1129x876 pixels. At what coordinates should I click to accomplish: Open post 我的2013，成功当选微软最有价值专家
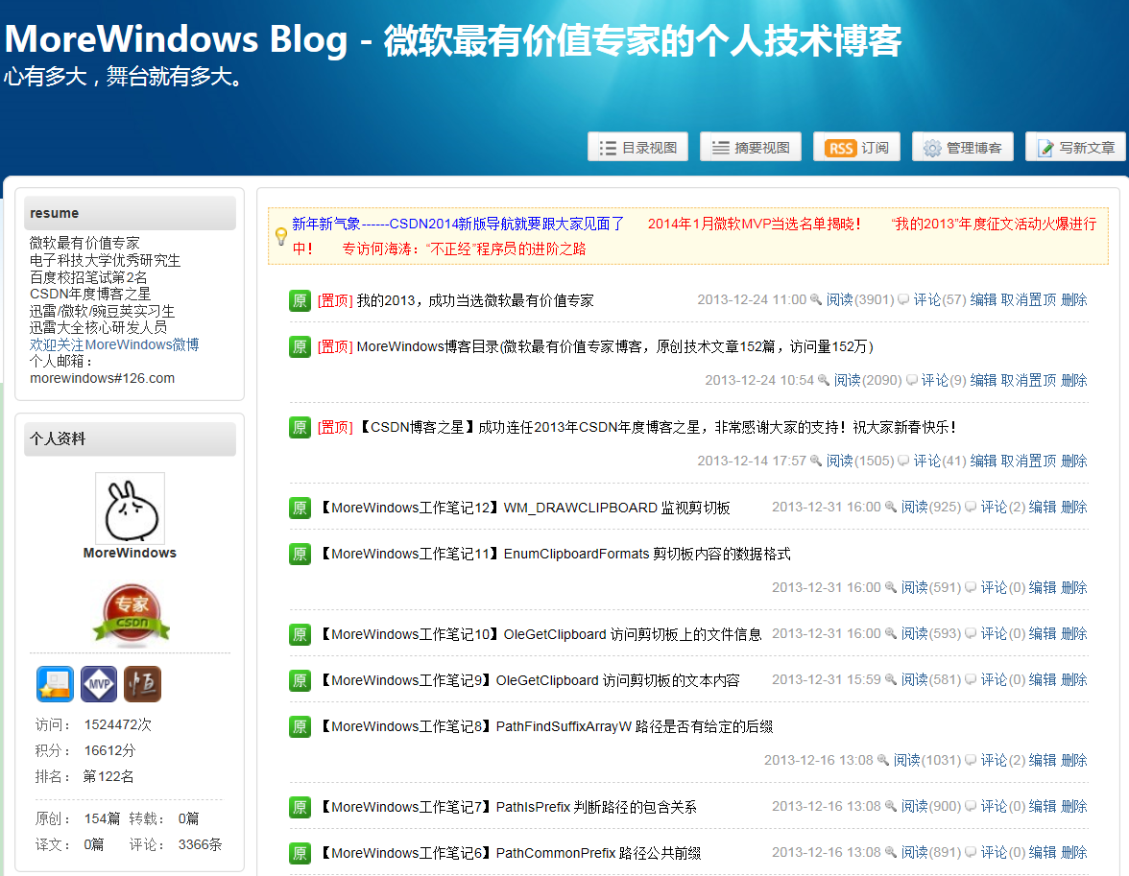[x=475, y=300]
